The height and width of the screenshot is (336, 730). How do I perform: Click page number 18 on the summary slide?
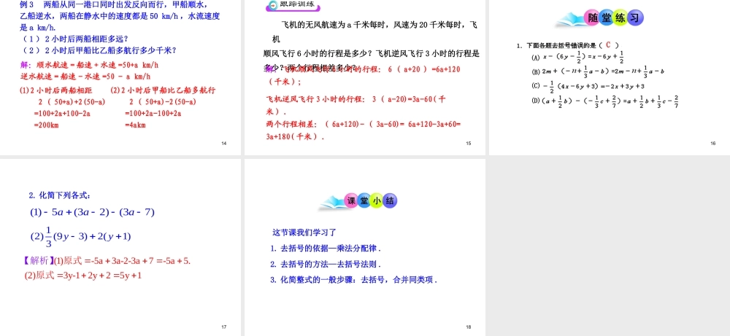[469, 327]
